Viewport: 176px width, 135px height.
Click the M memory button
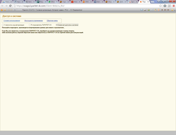162,10
